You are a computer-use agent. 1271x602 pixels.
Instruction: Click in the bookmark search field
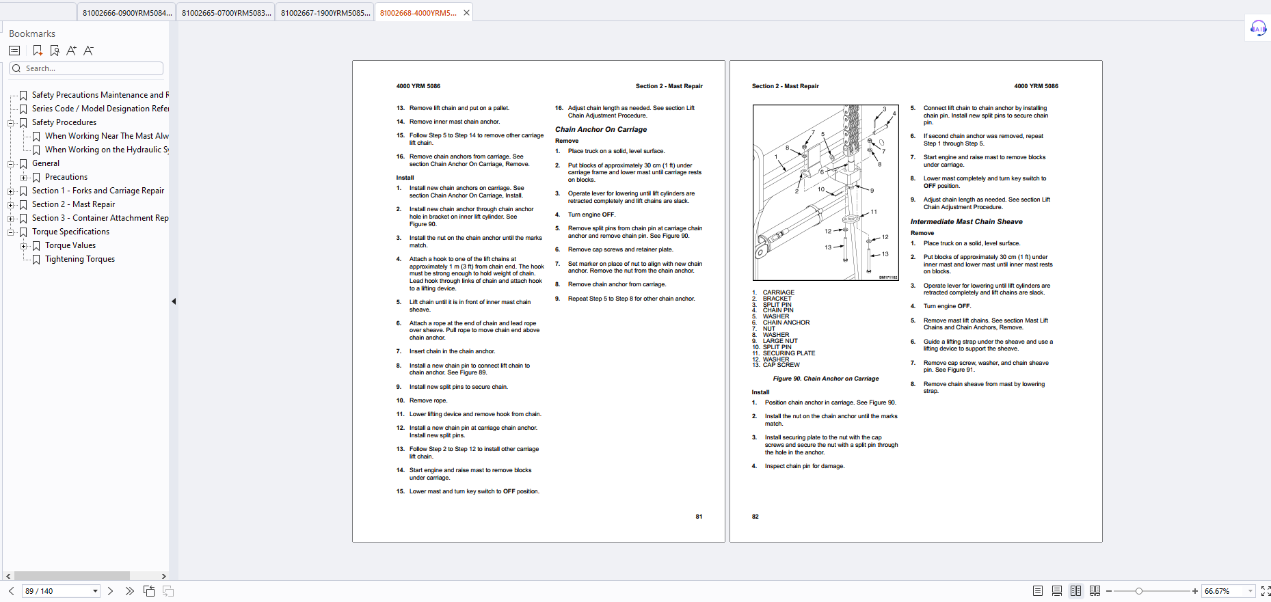tap(86, 68)
